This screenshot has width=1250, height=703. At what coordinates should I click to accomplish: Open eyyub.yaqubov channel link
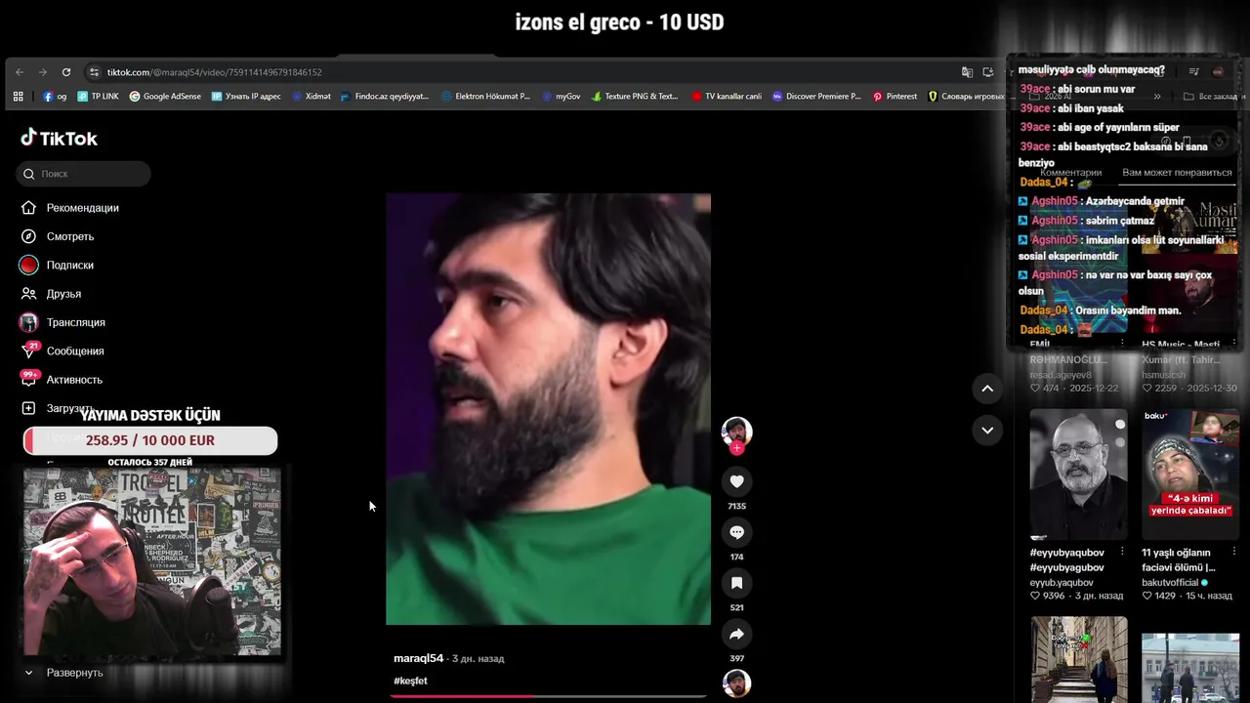(1062, 583)
